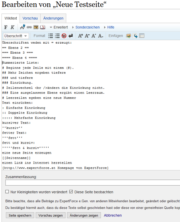Click the Zusammenfassung input field
The image size is (180, 222).
[x=93, y=183]
